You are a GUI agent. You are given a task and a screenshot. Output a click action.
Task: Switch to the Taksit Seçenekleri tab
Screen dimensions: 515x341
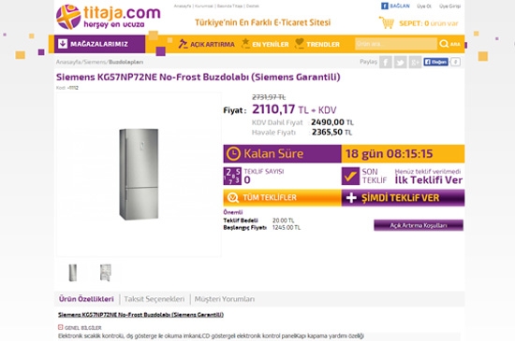154,299
